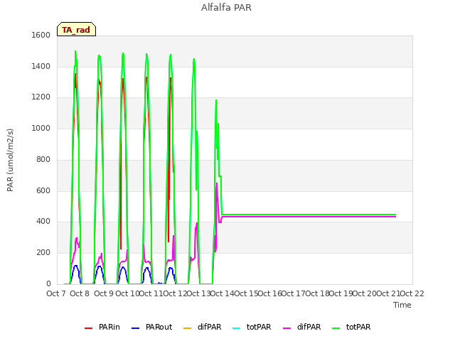Click the 200 y-axis tick label

[x=43, y=253]
